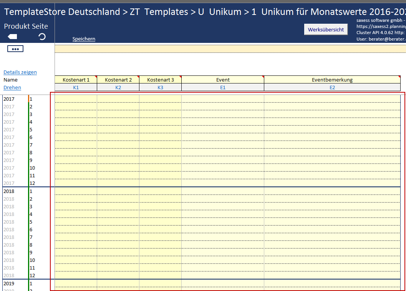
Task: Open the Werksübersicht button
Action: (326, 29)
